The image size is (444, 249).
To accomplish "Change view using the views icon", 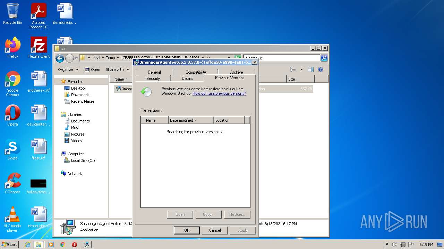I will click(x=293, y=70).
